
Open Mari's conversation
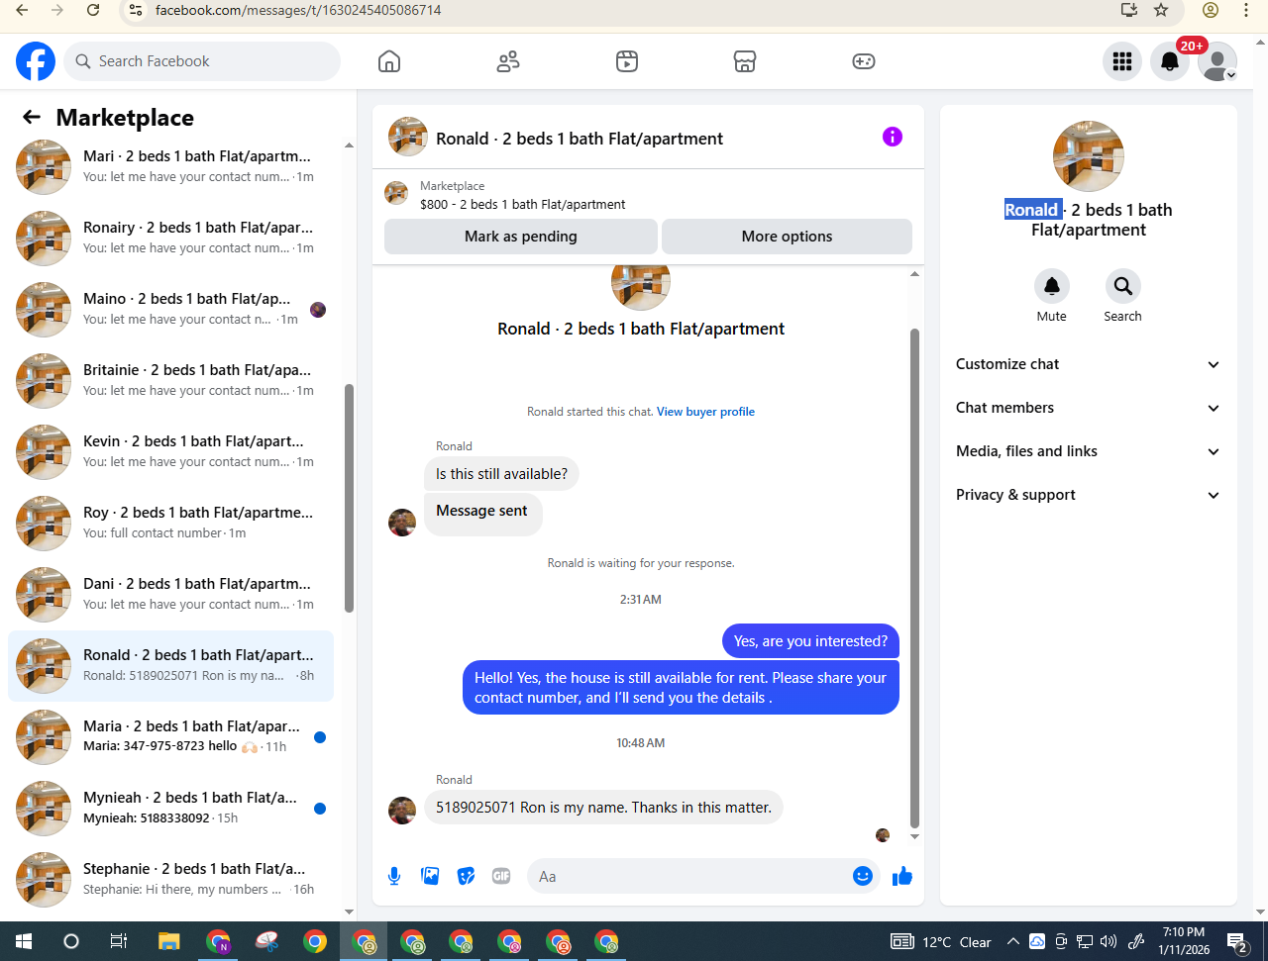(170, 166)
